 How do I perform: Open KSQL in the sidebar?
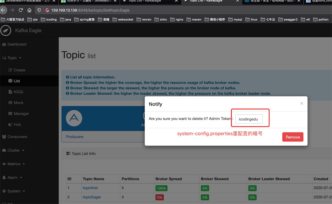coord(16,92)
